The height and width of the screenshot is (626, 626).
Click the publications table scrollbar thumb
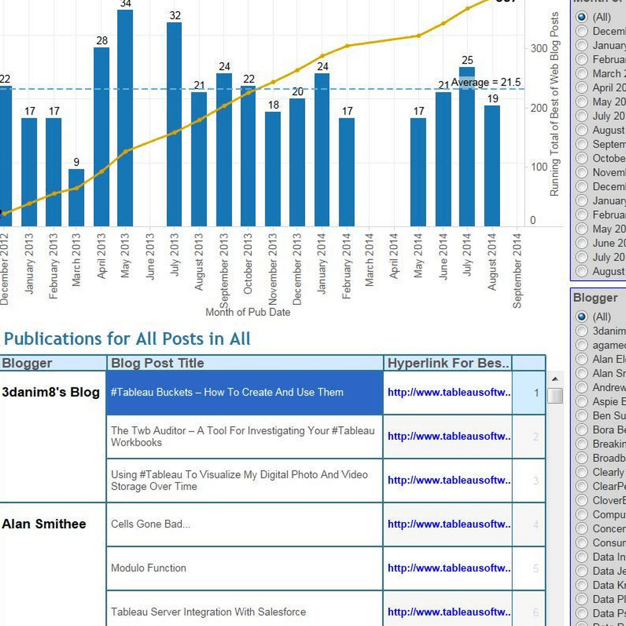point(555,396)
